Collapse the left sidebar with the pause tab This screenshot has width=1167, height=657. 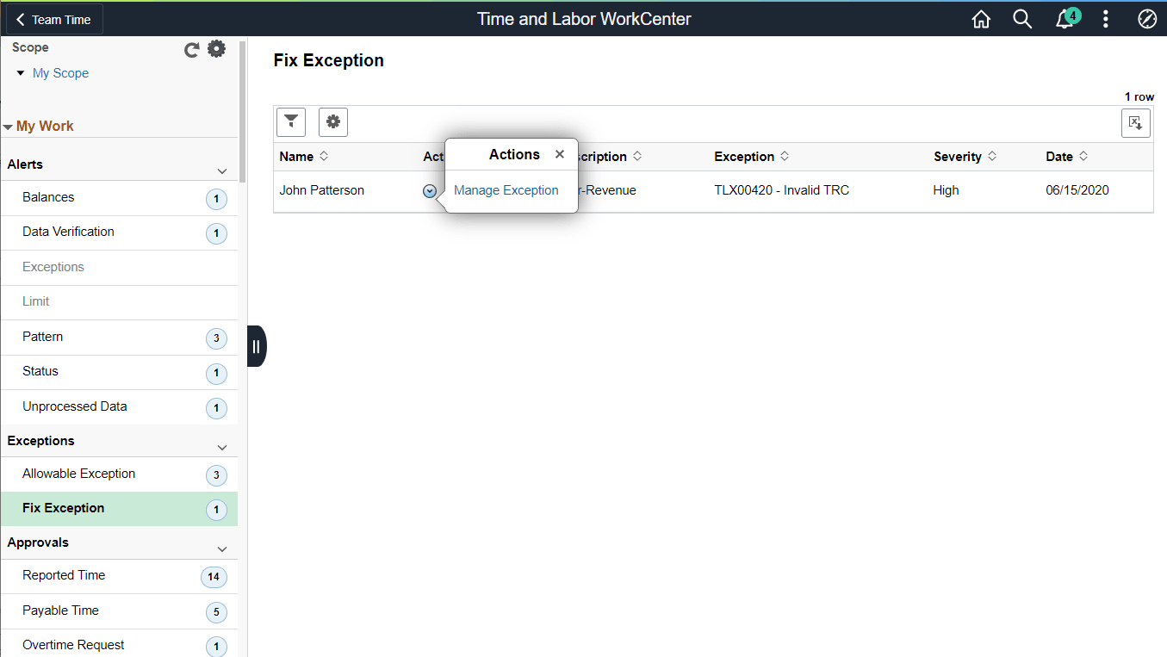[256, 345]
